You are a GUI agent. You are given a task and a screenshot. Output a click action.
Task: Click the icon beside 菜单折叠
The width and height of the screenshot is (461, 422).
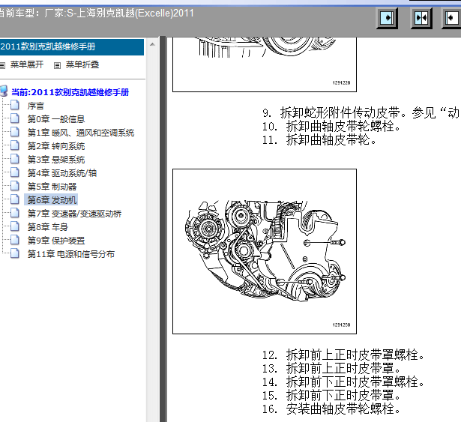pos(57,65)
